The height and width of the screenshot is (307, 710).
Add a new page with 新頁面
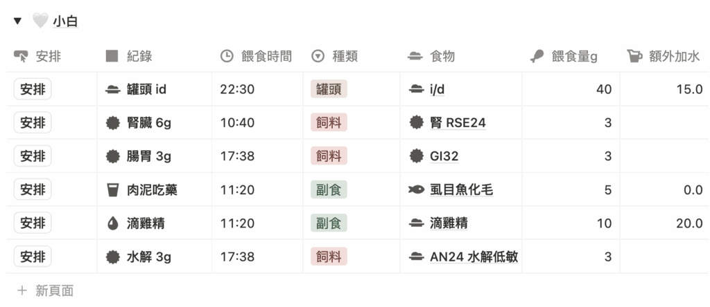[46, 291]
